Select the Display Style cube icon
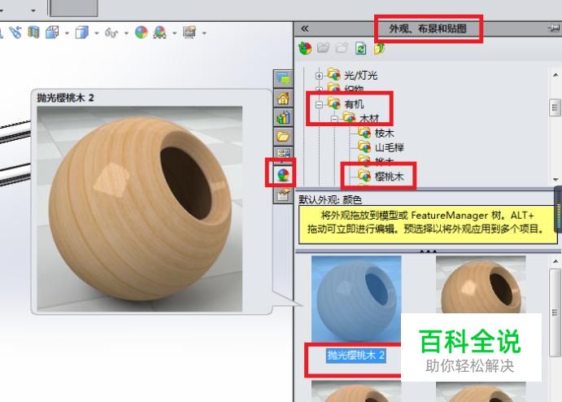562x402 pixels. pyautogui.click(x=81, y=33)
